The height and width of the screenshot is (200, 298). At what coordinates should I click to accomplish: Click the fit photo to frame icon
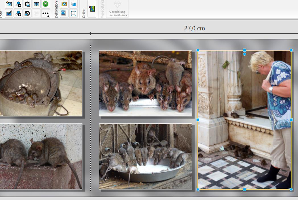point(36,4)
